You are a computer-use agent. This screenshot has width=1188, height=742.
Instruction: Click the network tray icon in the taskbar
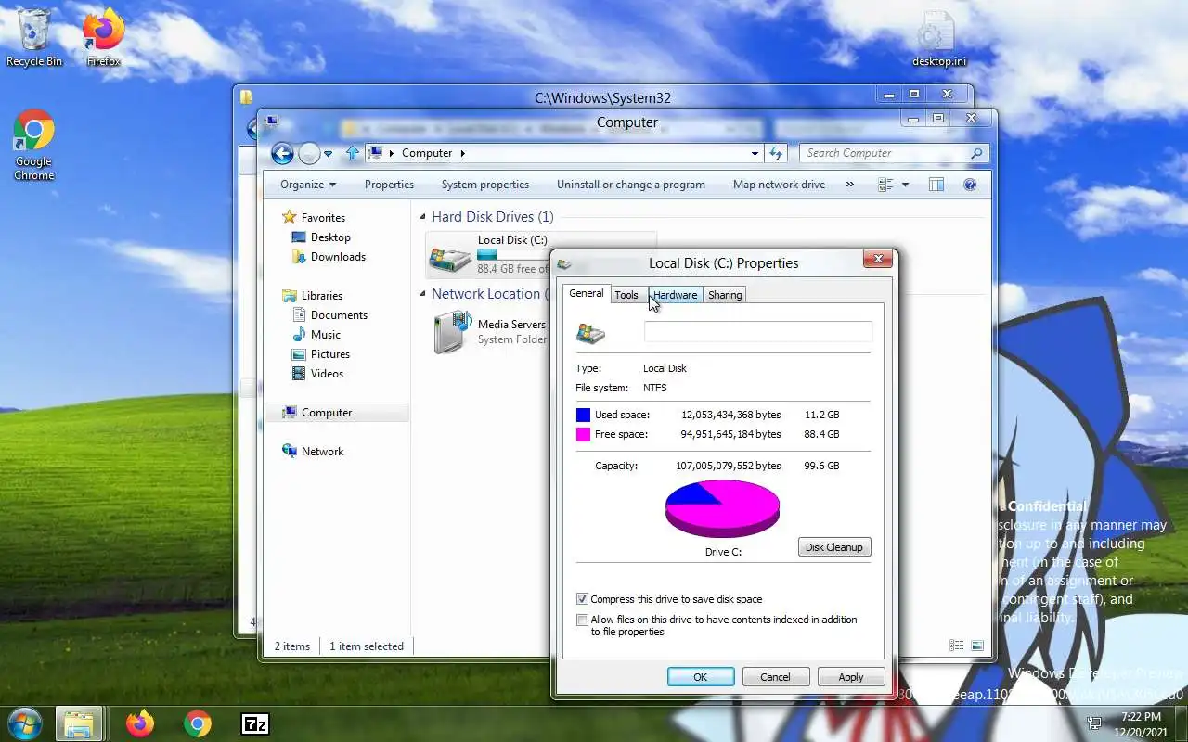click(1095, 723)
